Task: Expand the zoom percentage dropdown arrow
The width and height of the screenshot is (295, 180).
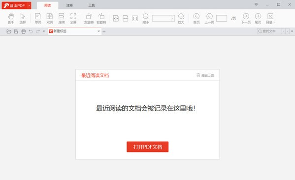Action: (172, 18)
